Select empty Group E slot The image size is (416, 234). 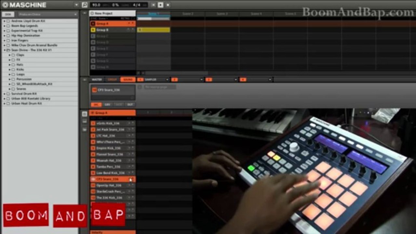pyautogui.click(x=113, y=48)
